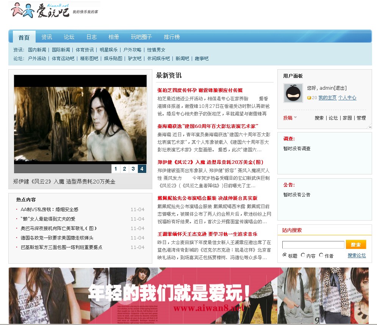Open the 搜索论坛 link
Viewport: 377px width, 325px height.
coord(357,255)
